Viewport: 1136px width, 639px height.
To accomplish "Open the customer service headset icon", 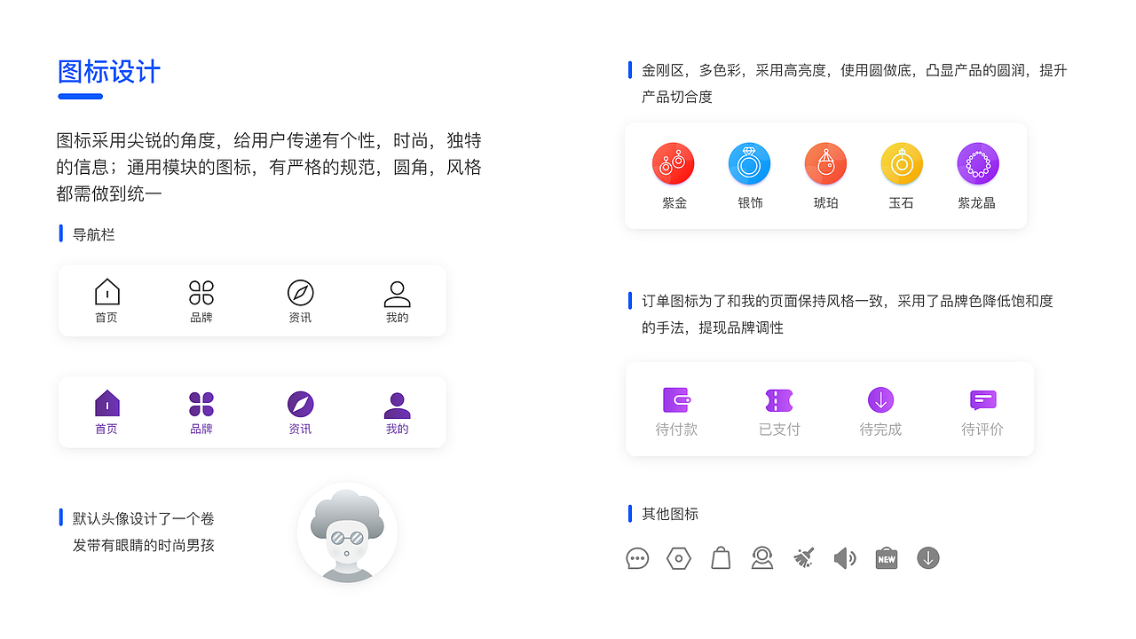I will click(x=761, y=557).
